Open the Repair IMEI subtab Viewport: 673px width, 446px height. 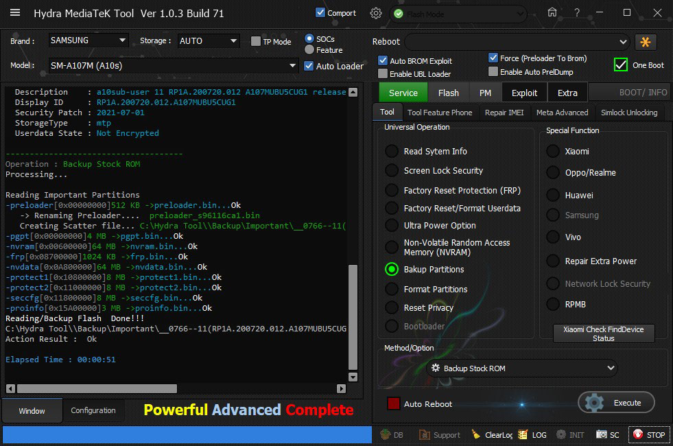[504, 113]
